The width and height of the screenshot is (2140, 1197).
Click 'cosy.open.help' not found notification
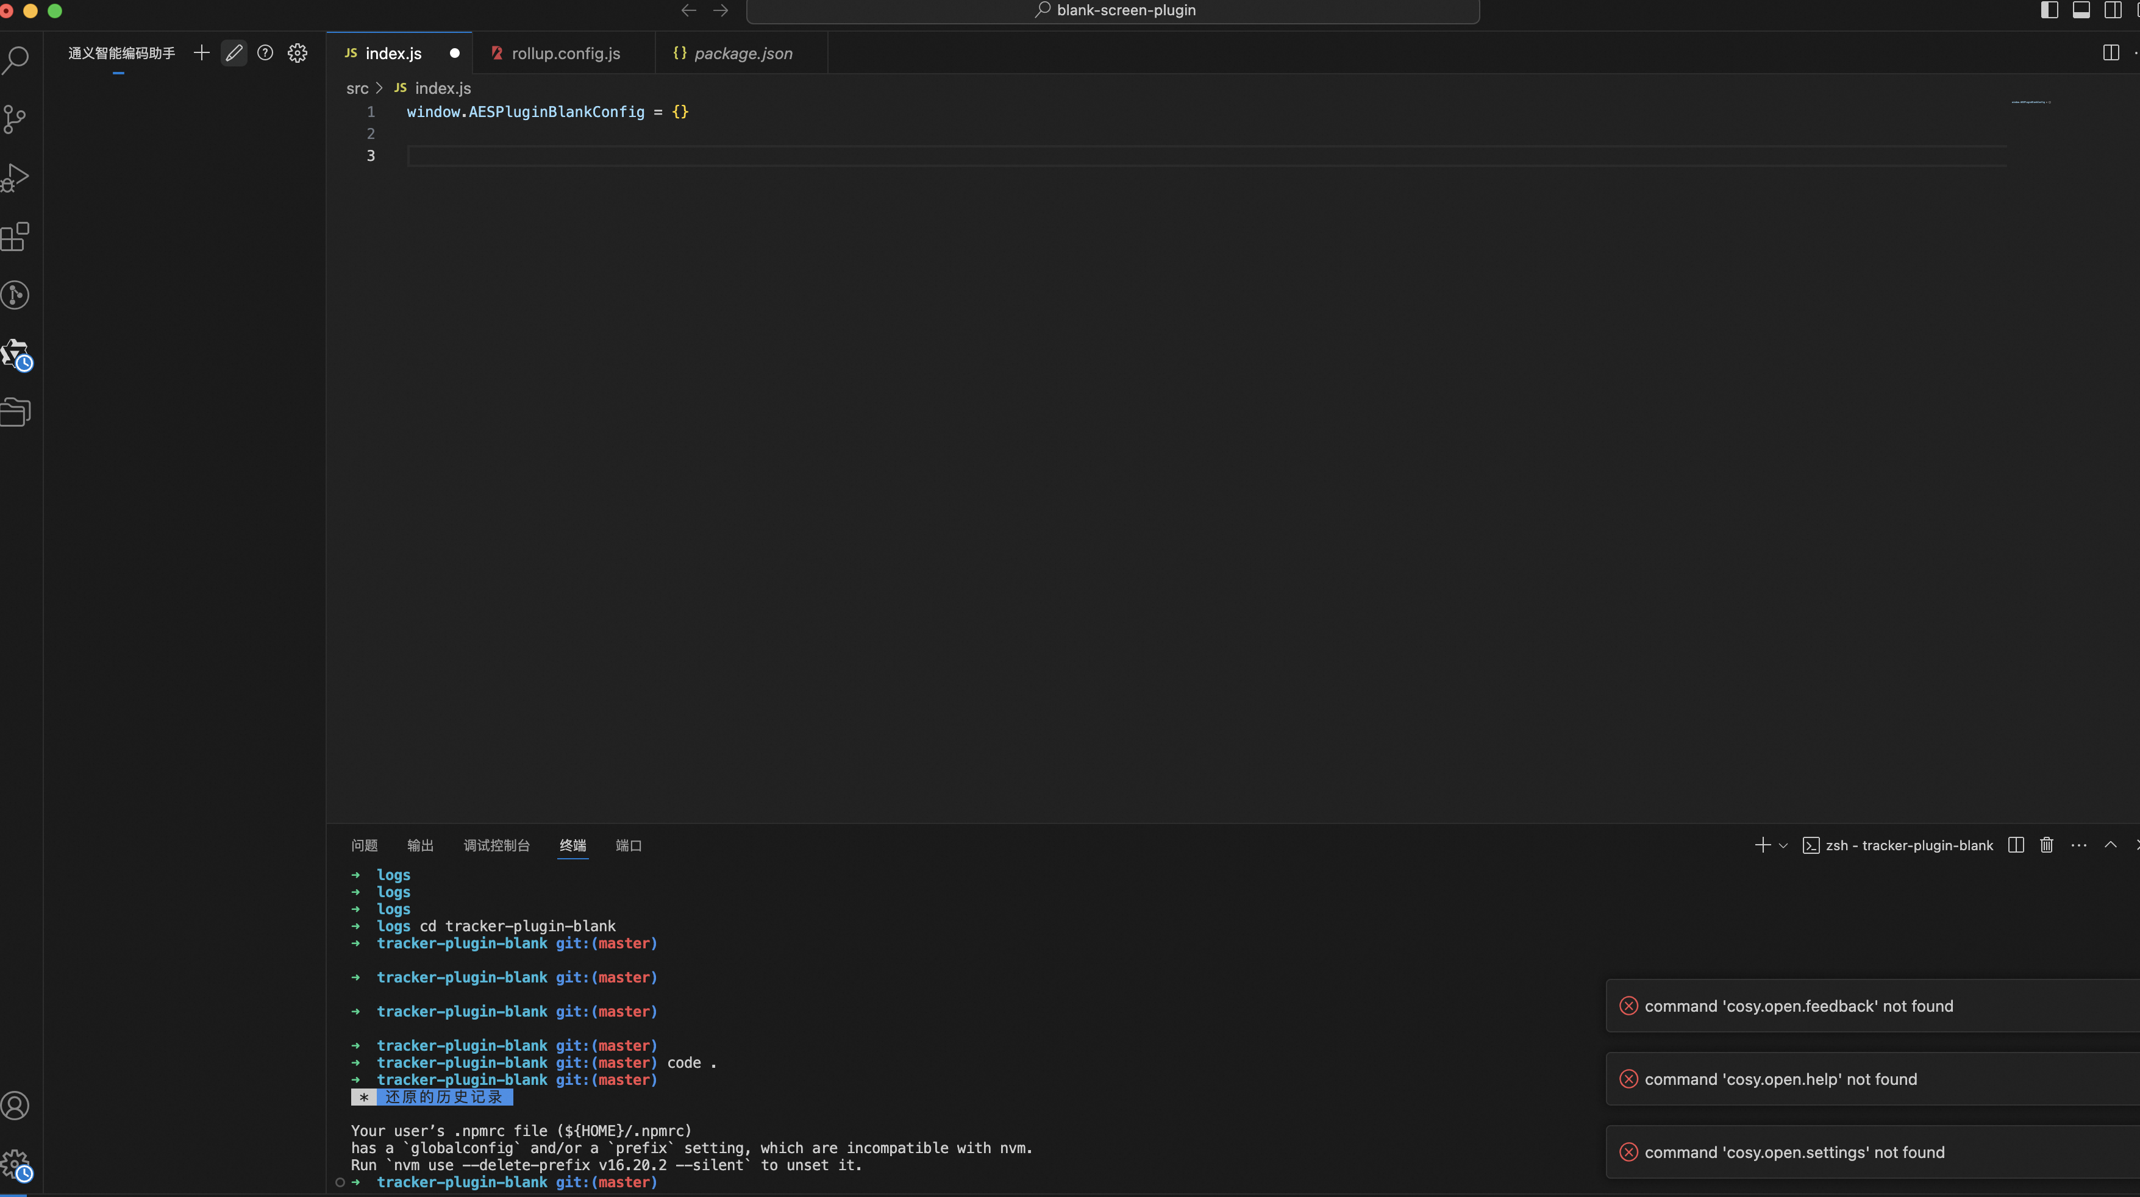click(x=1872, y=1079)
